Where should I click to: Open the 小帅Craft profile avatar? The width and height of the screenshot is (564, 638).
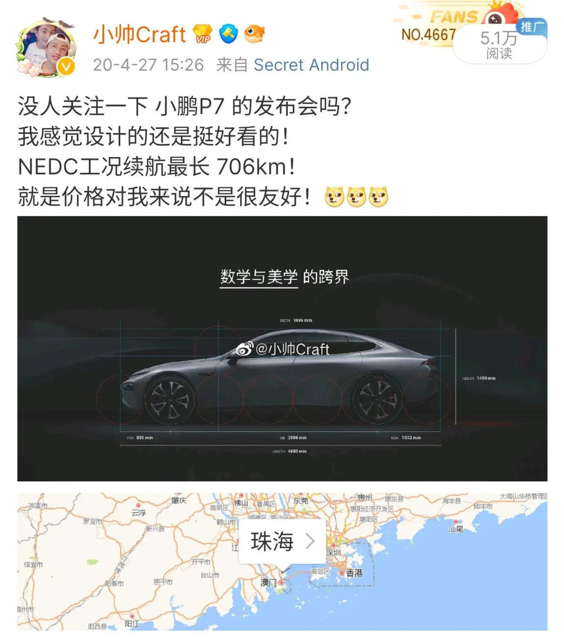point(46,48)
